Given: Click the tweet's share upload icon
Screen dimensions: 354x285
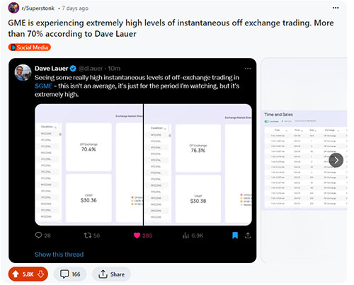Looking at the screenshot, I should [248, 235].
